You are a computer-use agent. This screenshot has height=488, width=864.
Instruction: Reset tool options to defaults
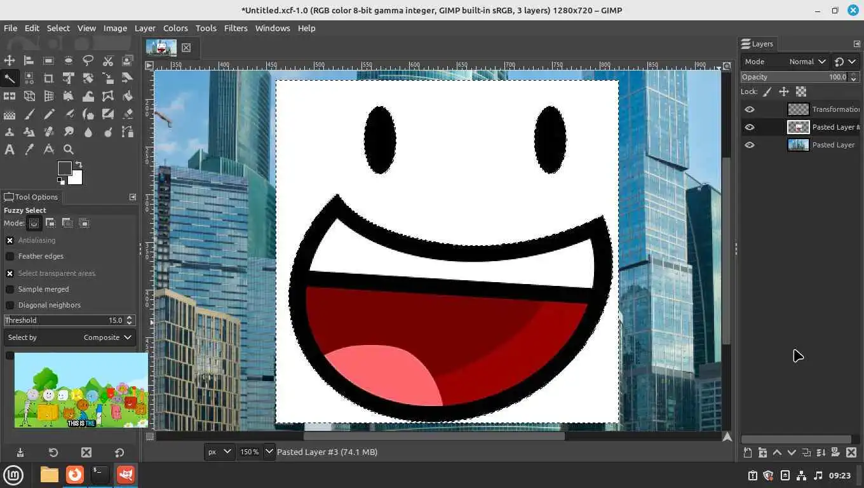click(x=119, y=452)
